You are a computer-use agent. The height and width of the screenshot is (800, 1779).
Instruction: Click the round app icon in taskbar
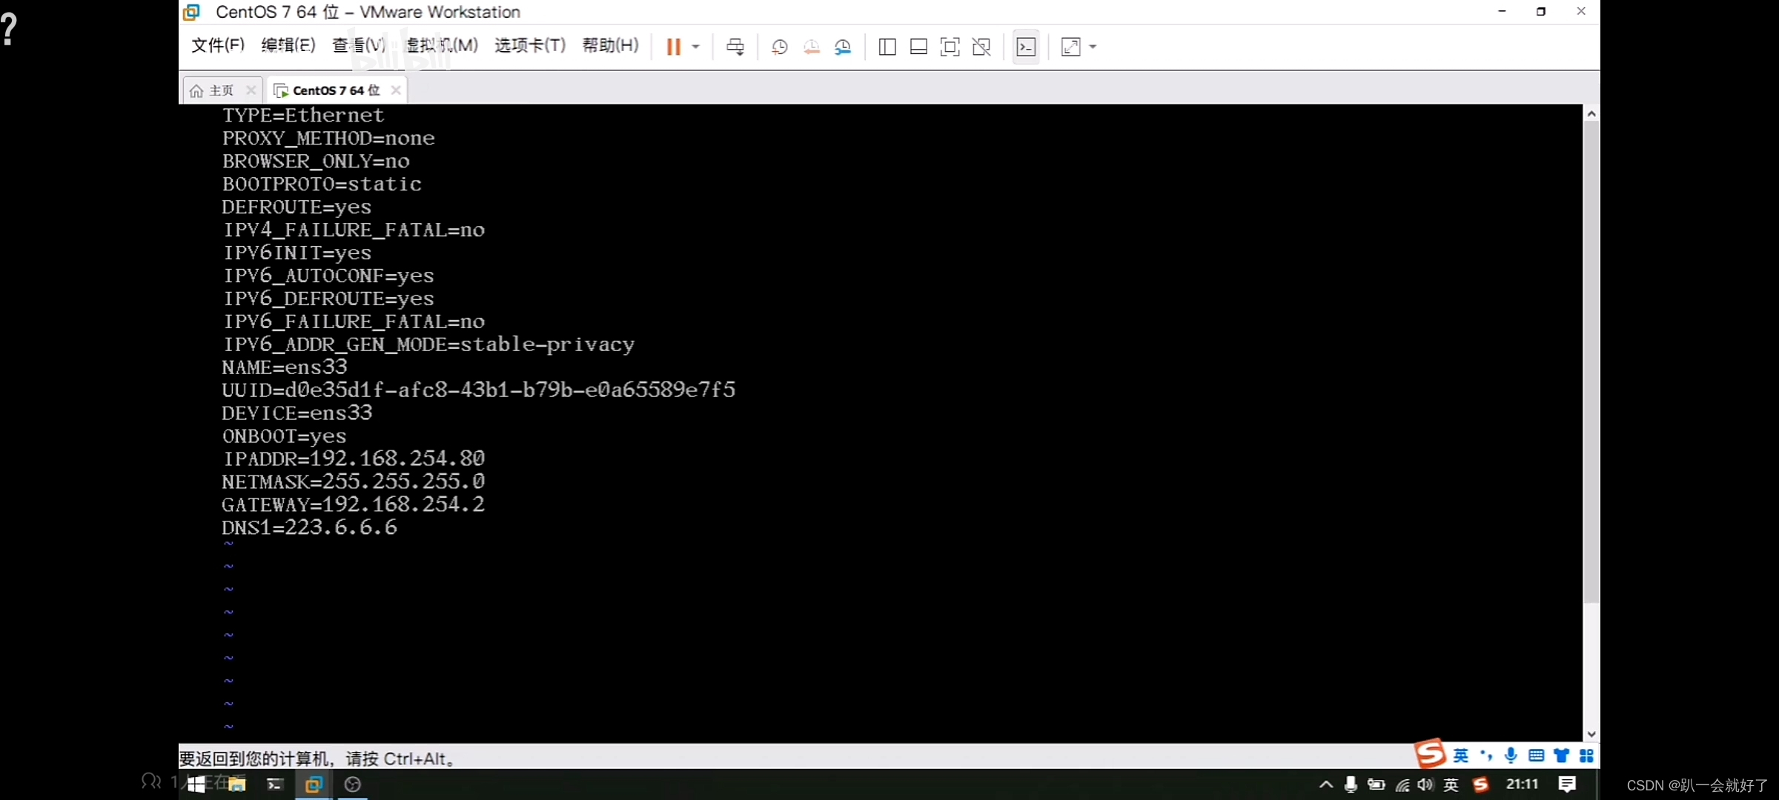point(353,784)
